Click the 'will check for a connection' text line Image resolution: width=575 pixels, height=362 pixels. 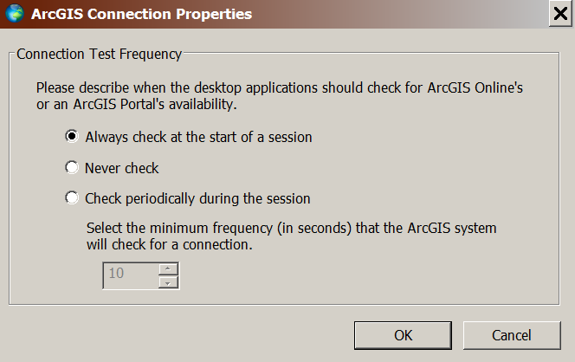tap(170, 244)
